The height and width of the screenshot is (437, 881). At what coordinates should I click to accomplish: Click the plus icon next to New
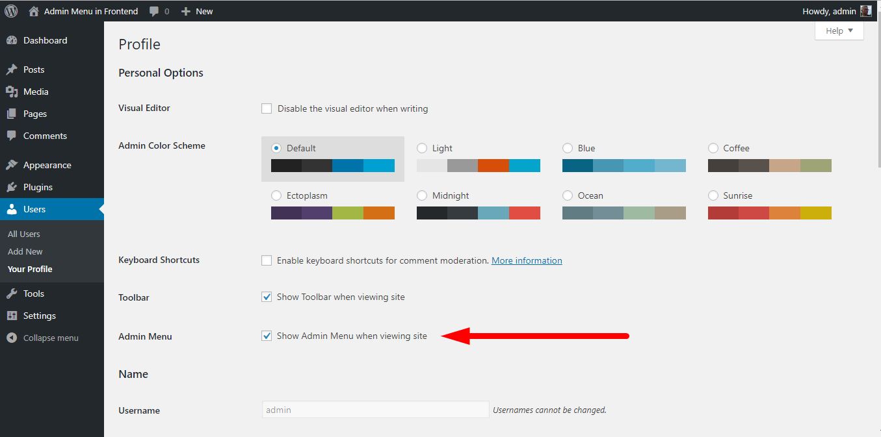[x=185, y=12]
